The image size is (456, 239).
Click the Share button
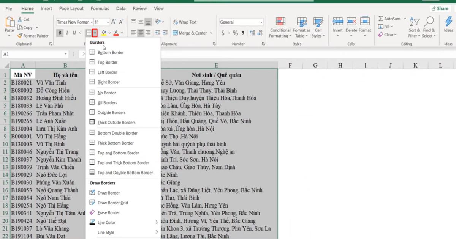click(440, 8)
